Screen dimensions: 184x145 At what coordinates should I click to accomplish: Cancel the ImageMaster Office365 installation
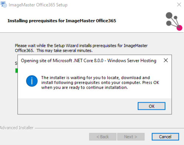165,137
